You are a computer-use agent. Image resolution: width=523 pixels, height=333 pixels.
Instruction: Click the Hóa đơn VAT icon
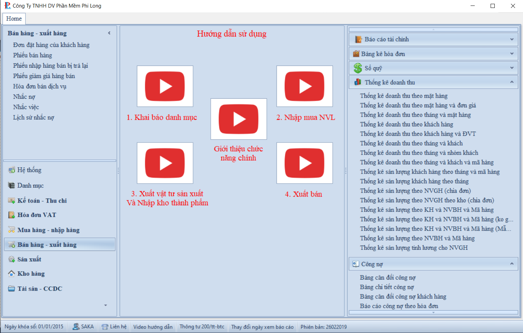point(12,215)
